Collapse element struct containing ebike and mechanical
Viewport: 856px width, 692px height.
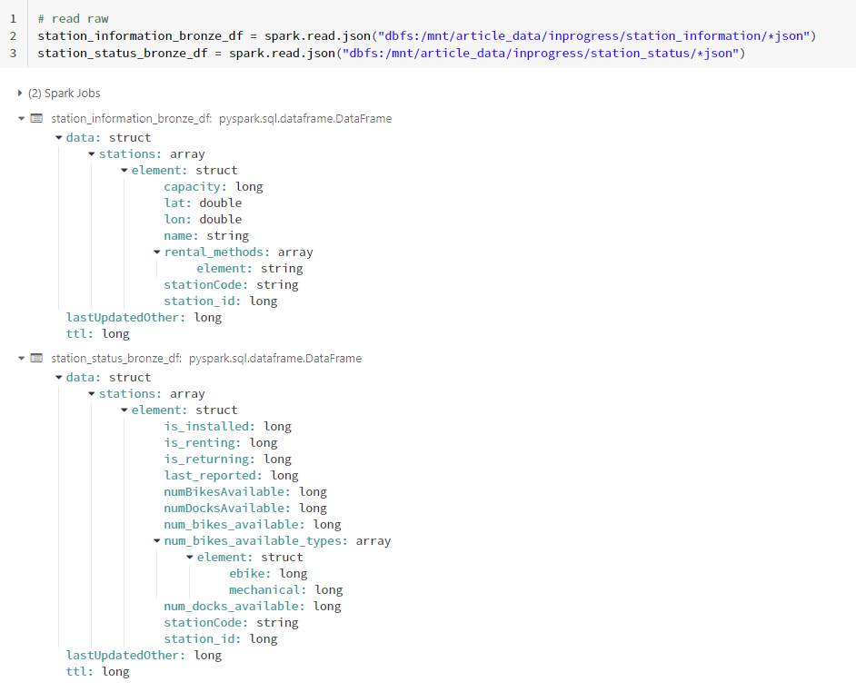[190, 558]
